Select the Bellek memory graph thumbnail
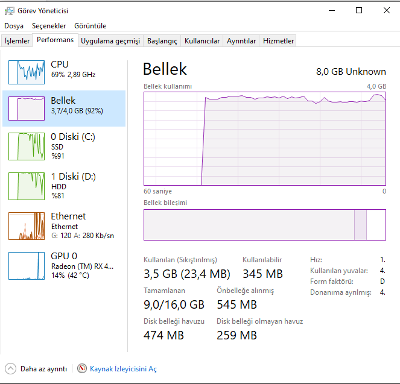 27,109
